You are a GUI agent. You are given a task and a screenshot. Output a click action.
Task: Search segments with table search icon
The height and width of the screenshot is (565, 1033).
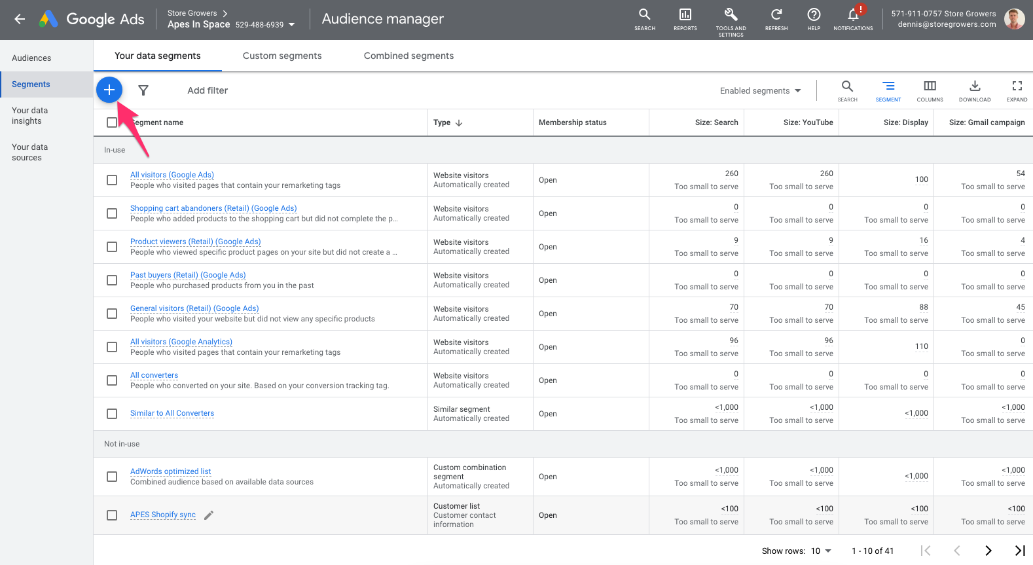click(x=847, y=90)
